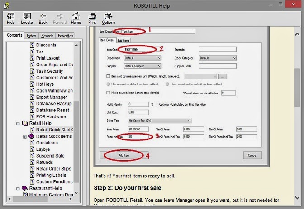
Task: Switch to the Contents tab
Action: tap(14, 35)
